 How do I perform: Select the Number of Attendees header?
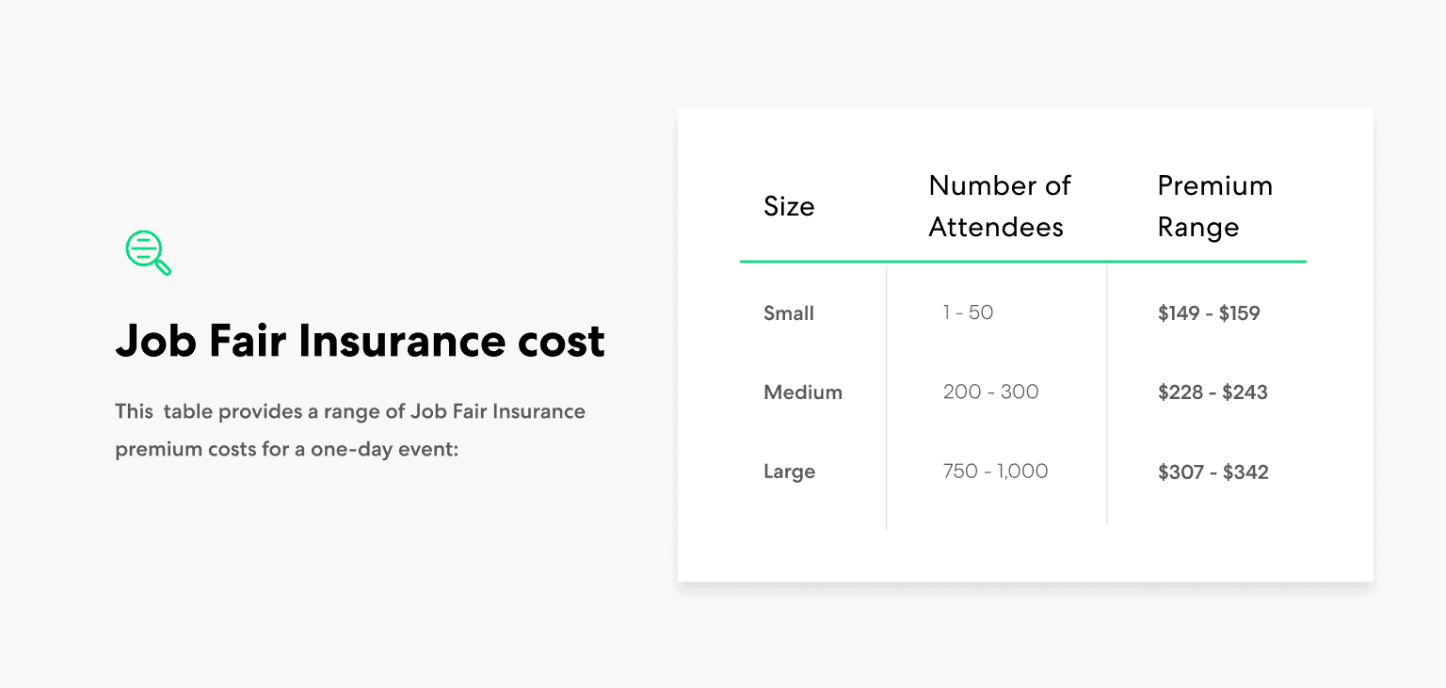pos(1000,206)
